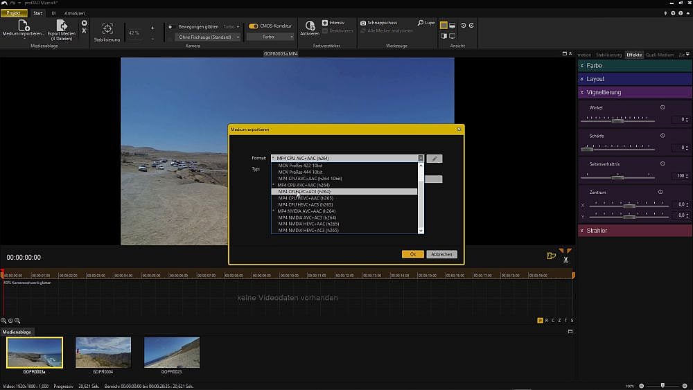This screenshot has height=390, width=693.
Task: Click the pencil edit icon beside Format
Action: (435, 159)
